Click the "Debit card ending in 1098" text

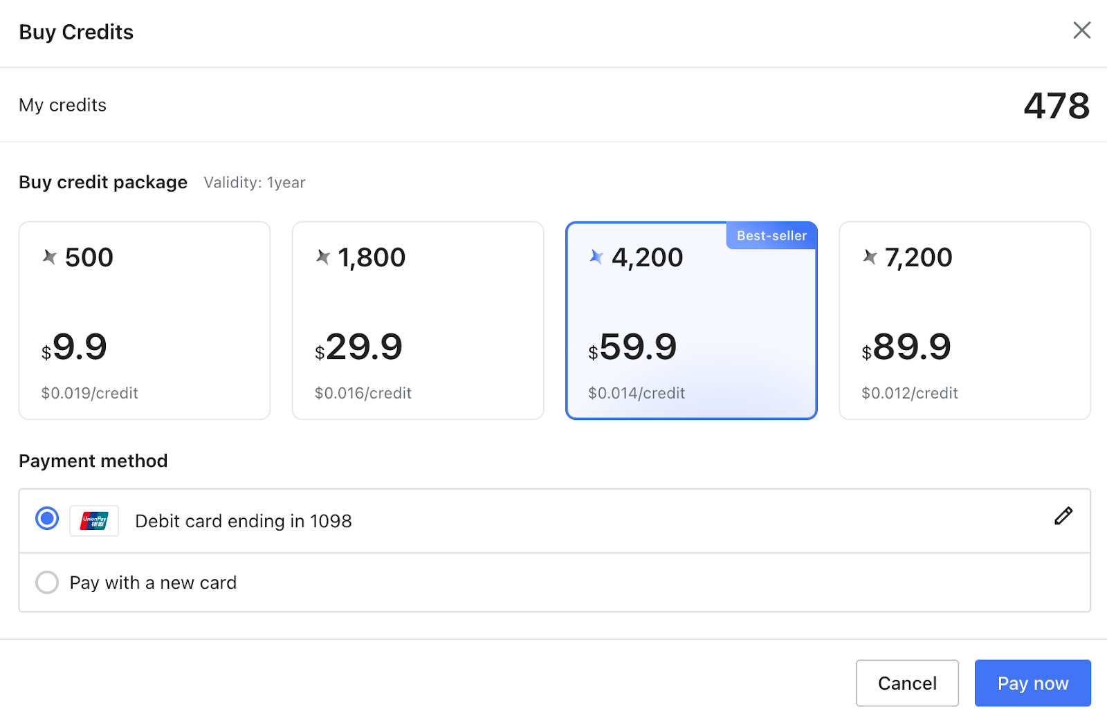click(244, 521)
